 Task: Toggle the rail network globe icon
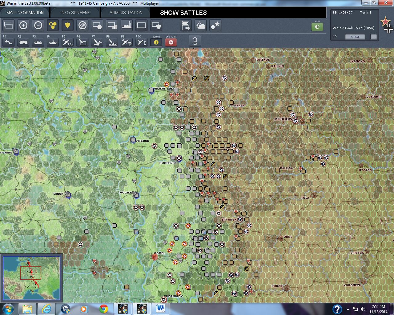coord(82,25)
